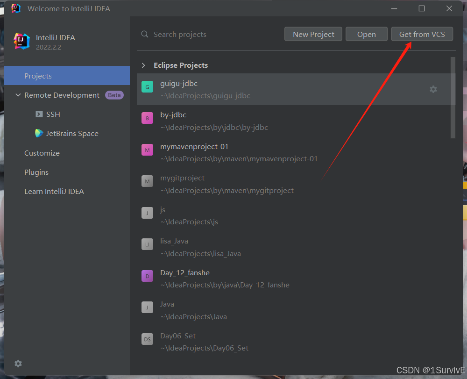Click the purple D icon of Day_12_fanshe
The height and width of the screenshot is (379, 467).
pyautogui.click(x=147, y=276)
